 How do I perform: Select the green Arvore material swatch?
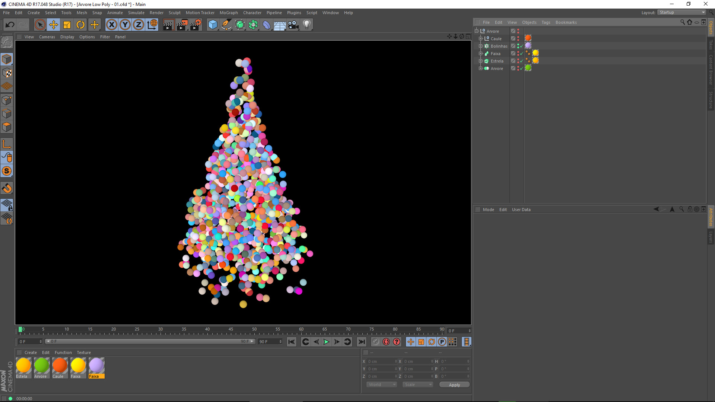(41, 366)
